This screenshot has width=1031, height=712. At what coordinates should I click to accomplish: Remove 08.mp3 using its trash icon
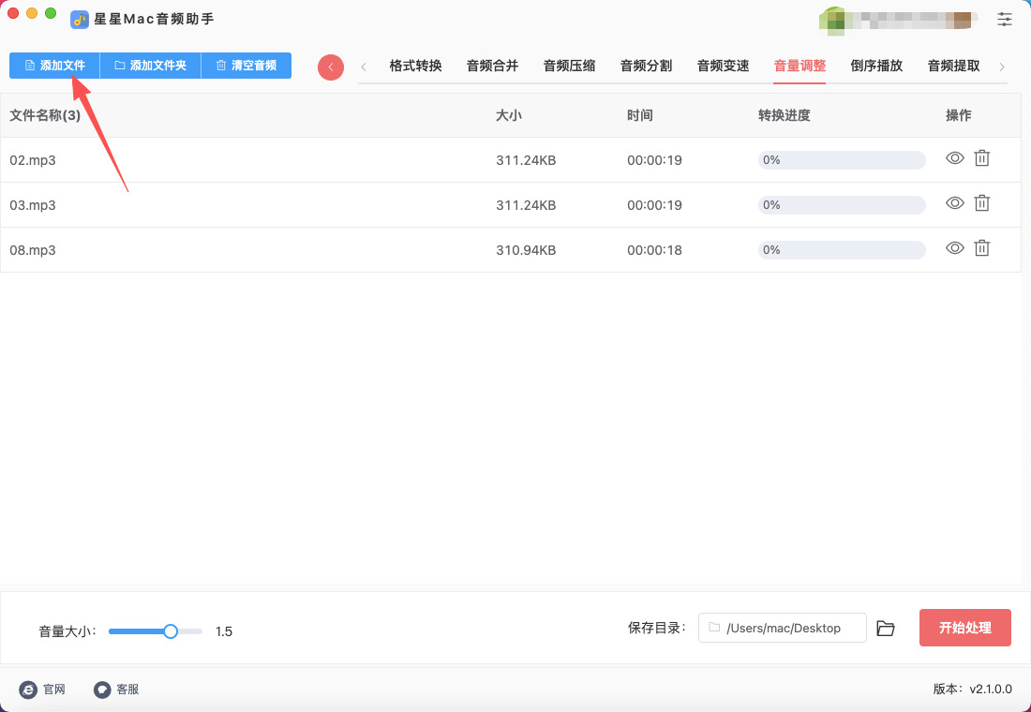coord(981,247)
